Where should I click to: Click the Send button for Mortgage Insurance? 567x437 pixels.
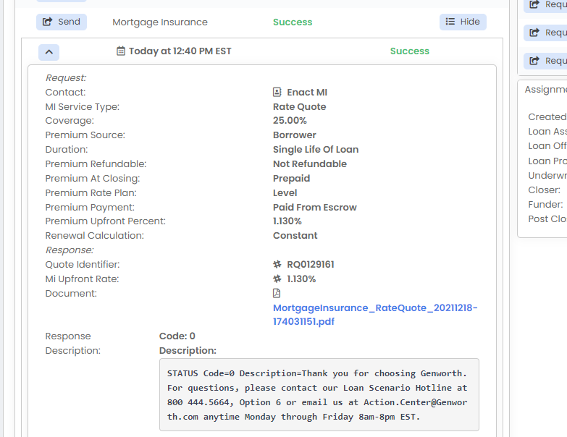pyautogui.click(x=62, y=22)
